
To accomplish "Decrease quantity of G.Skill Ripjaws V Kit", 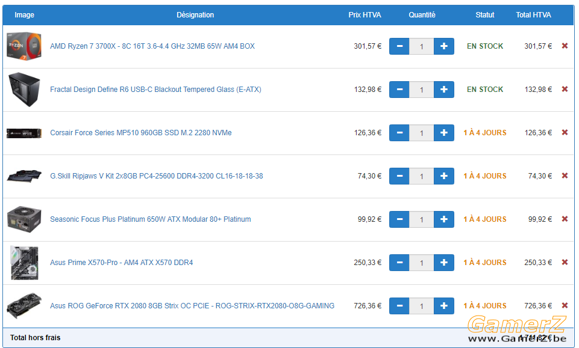I will (399, 176).
